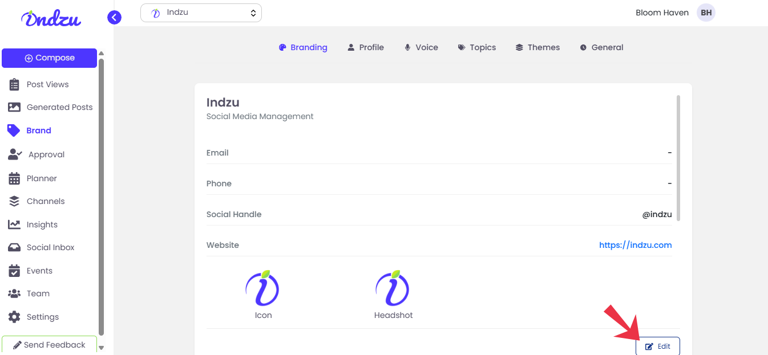The image size is (768, 355).
Task: Open Generated Posts image icon
Action: point(14,107)
